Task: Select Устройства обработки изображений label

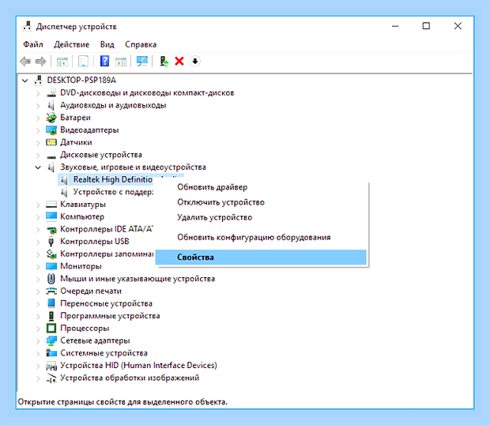Action: pos(130,378)
